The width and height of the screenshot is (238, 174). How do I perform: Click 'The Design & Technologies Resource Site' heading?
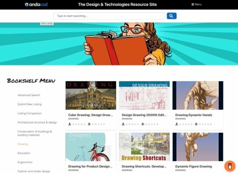(x=118, y=4)
